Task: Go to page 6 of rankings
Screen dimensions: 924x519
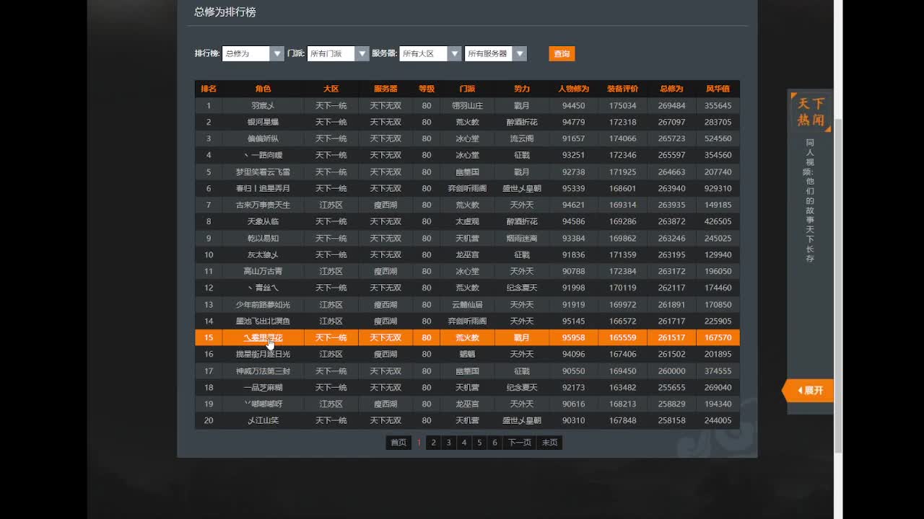Action: point(494,443)
